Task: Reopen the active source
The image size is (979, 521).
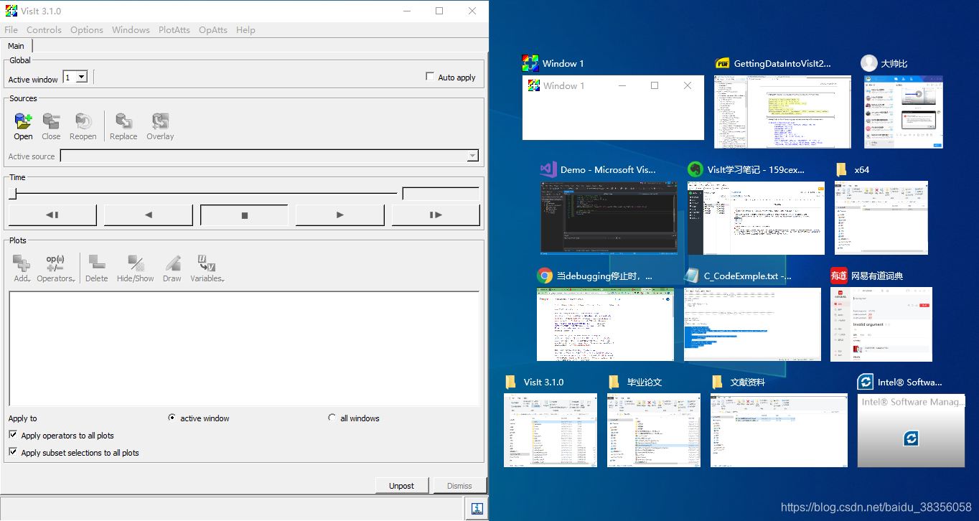Action: (x=83, y=126)
